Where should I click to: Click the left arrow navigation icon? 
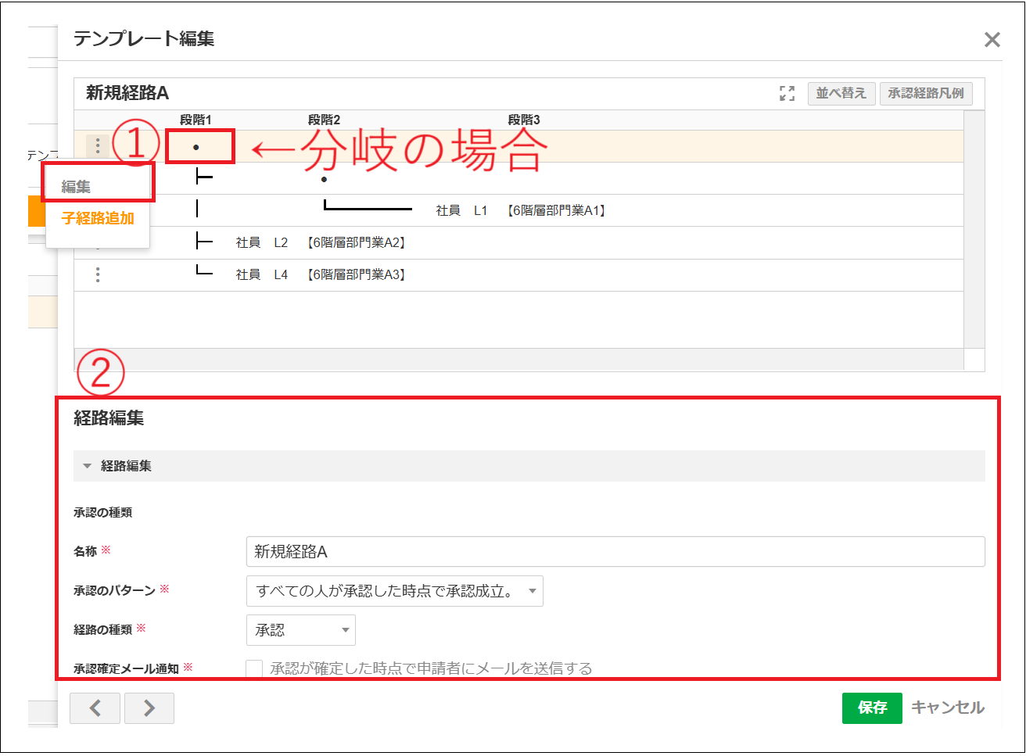(x=95, y=708)
